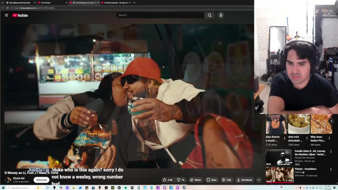Open options menu for Flobots - Handlebars
The height and width of the screenshot is (190, 338).
[331, 169]
